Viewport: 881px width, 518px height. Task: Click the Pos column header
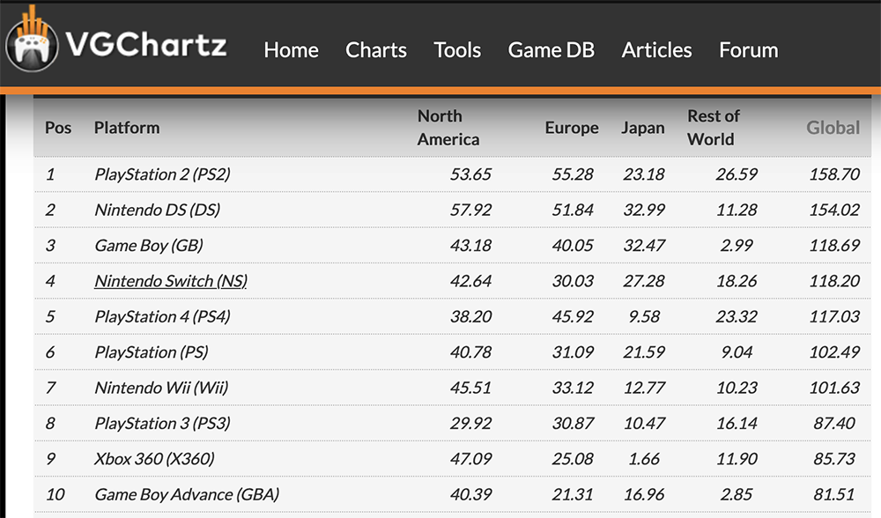(58, 128)
